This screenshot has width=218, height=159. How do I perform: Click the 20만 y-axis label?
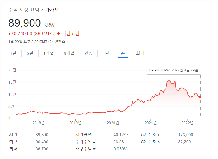pos(12,70)
